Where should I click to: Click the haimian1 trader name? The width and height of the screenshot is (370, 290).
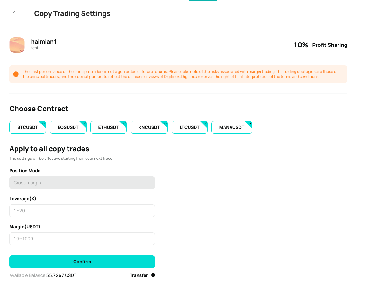44,41
